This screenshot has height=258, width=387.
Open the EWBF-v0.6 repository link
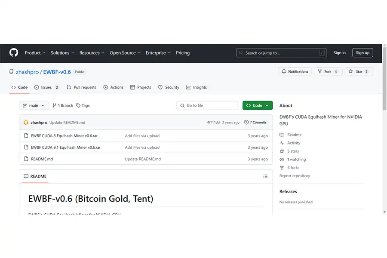pyautogui.click(x=57, y=72)
